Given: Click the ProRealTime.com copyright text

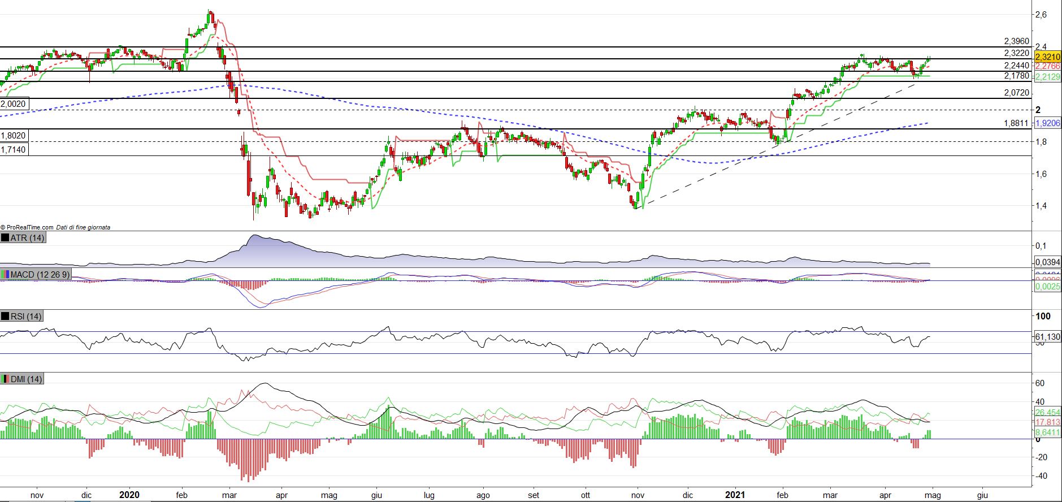Looking at the screenshot, I should pos(27,227).
